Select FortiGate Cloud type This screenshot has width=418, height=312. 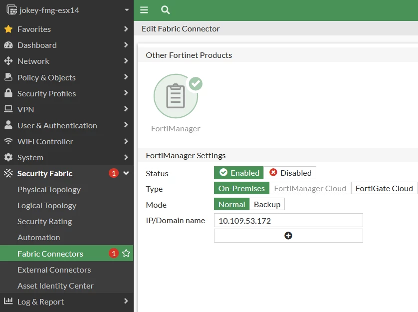point(384,188)
